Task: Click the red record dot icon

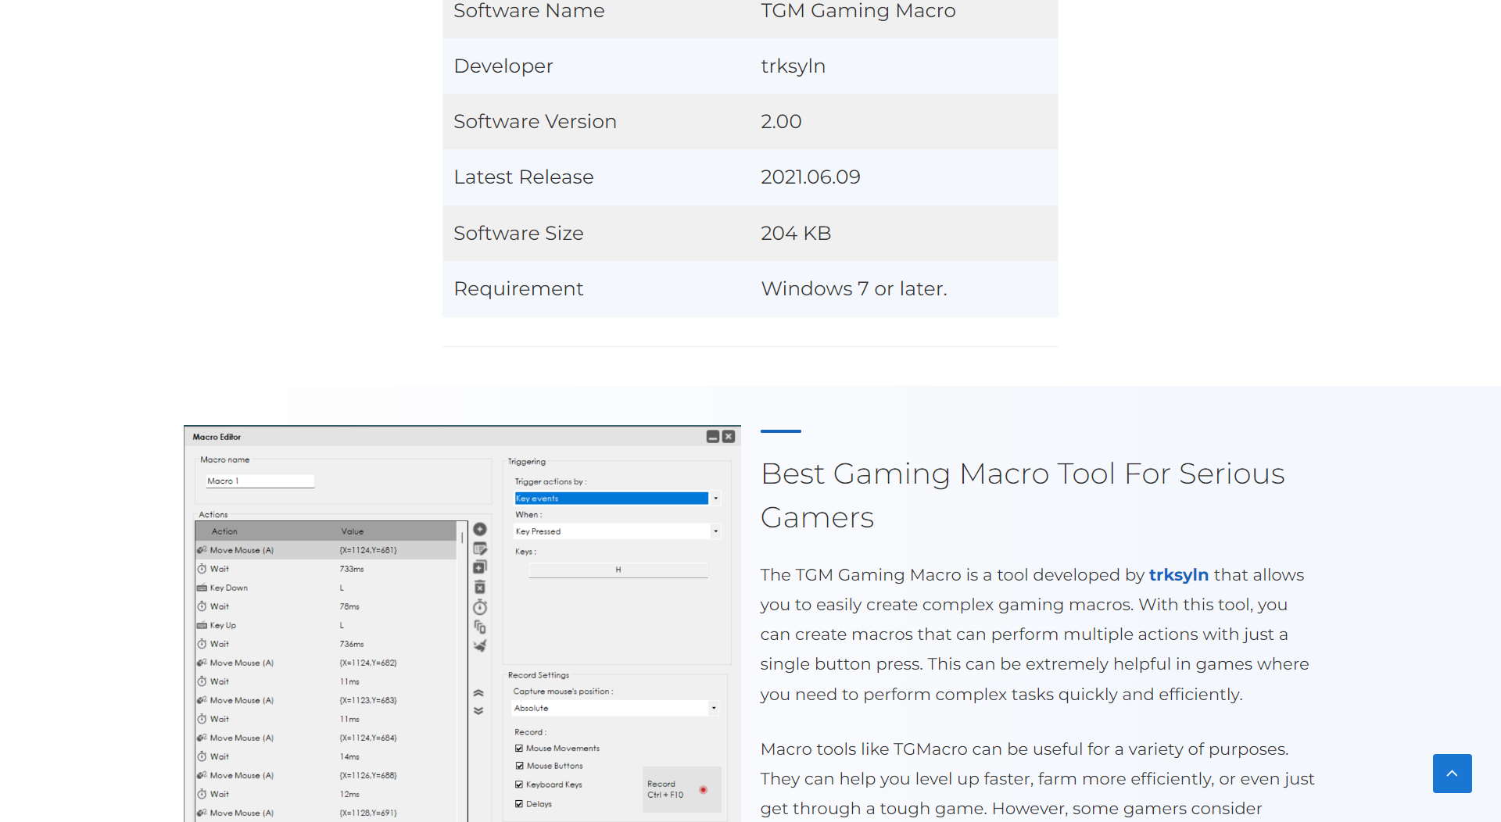Action: coord(703,789)
